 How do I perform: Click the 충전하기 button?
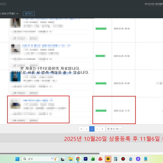(x=29, y=14)
